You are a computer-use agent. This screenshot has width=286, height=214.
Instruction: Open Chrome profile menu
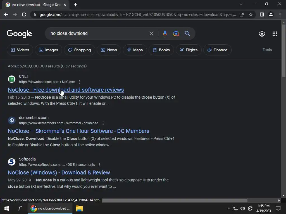[271, 14]
